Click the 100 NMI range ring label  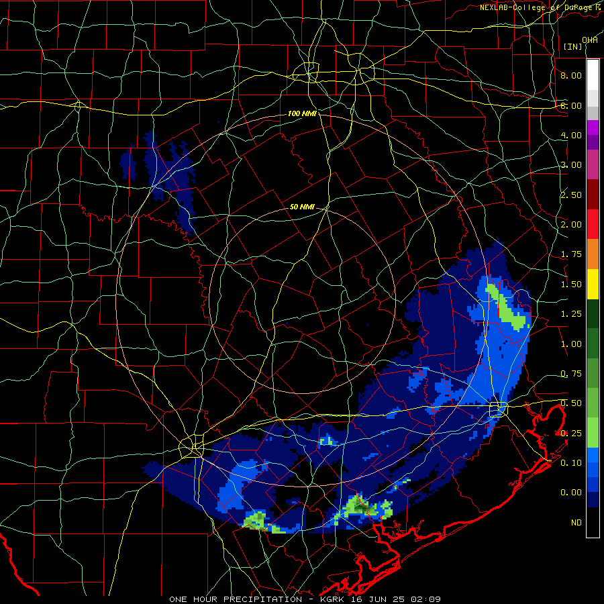[303, 113]
